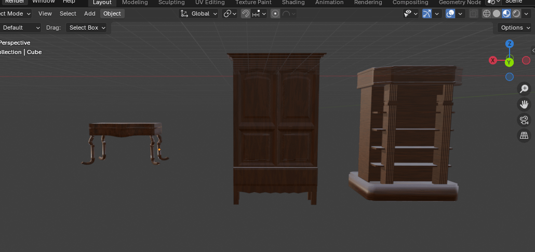
Task: Select the wardrobe model in viewport
Action: (276, 128)
